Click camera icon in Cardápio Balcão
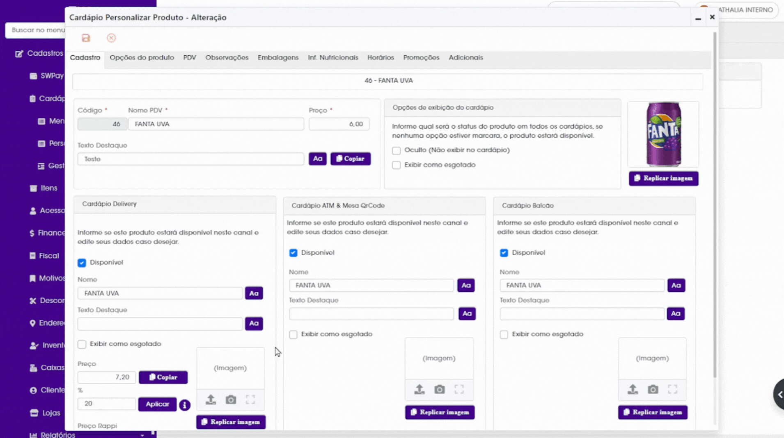Viewport: 784px width, 438px height. tap(653, 389)
